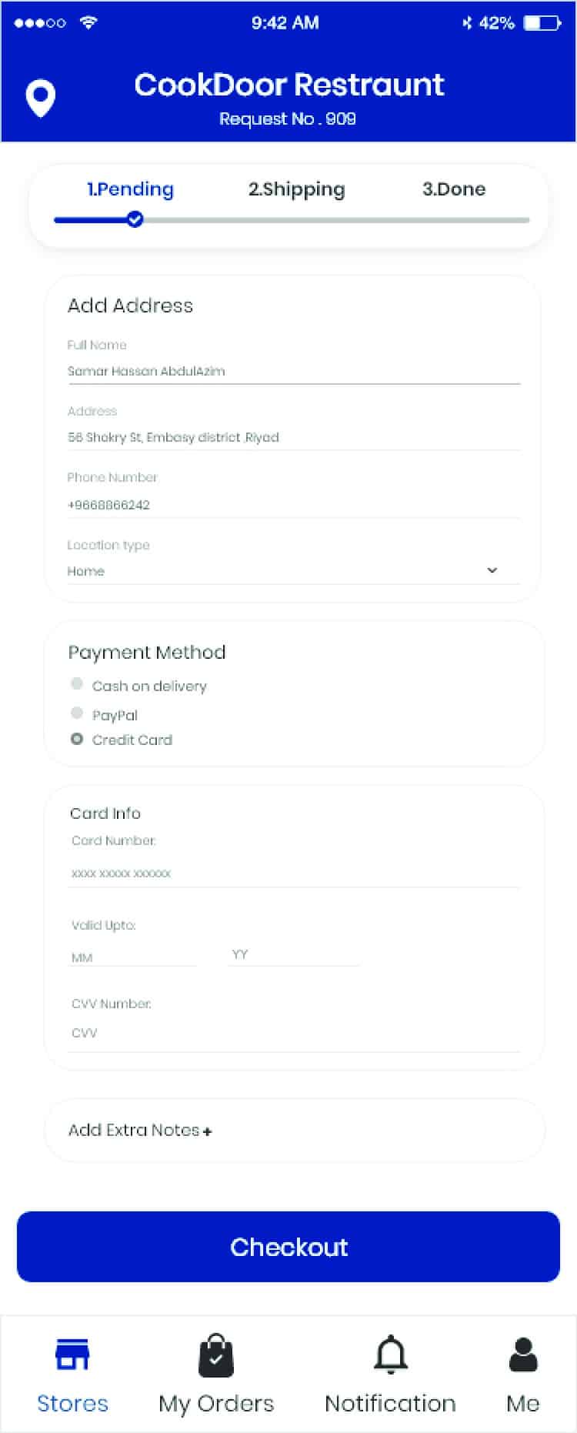Screen dimensions: 577x1433
Task: Open the Stores tab icon
Action: [x=72, y=1355]
